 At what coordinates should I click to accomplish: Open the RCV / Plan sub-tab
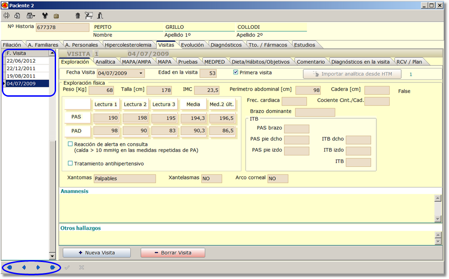pyautogui.click(x=409, y=62)
